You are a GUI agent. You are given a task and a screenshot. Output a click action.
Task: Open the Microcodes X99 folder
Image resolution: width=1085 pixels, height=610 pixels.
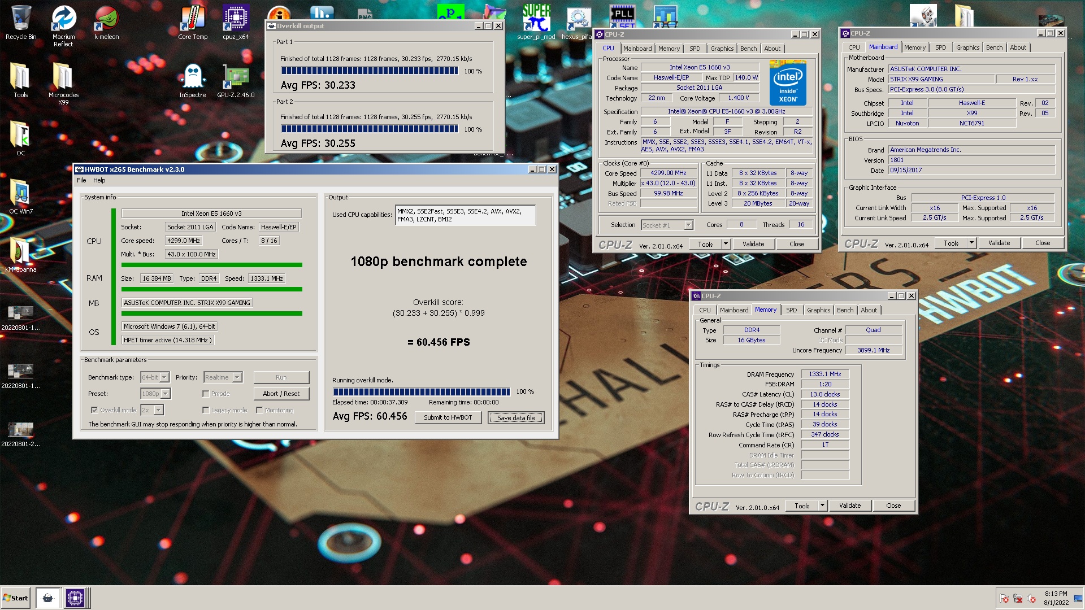(63, 83)
